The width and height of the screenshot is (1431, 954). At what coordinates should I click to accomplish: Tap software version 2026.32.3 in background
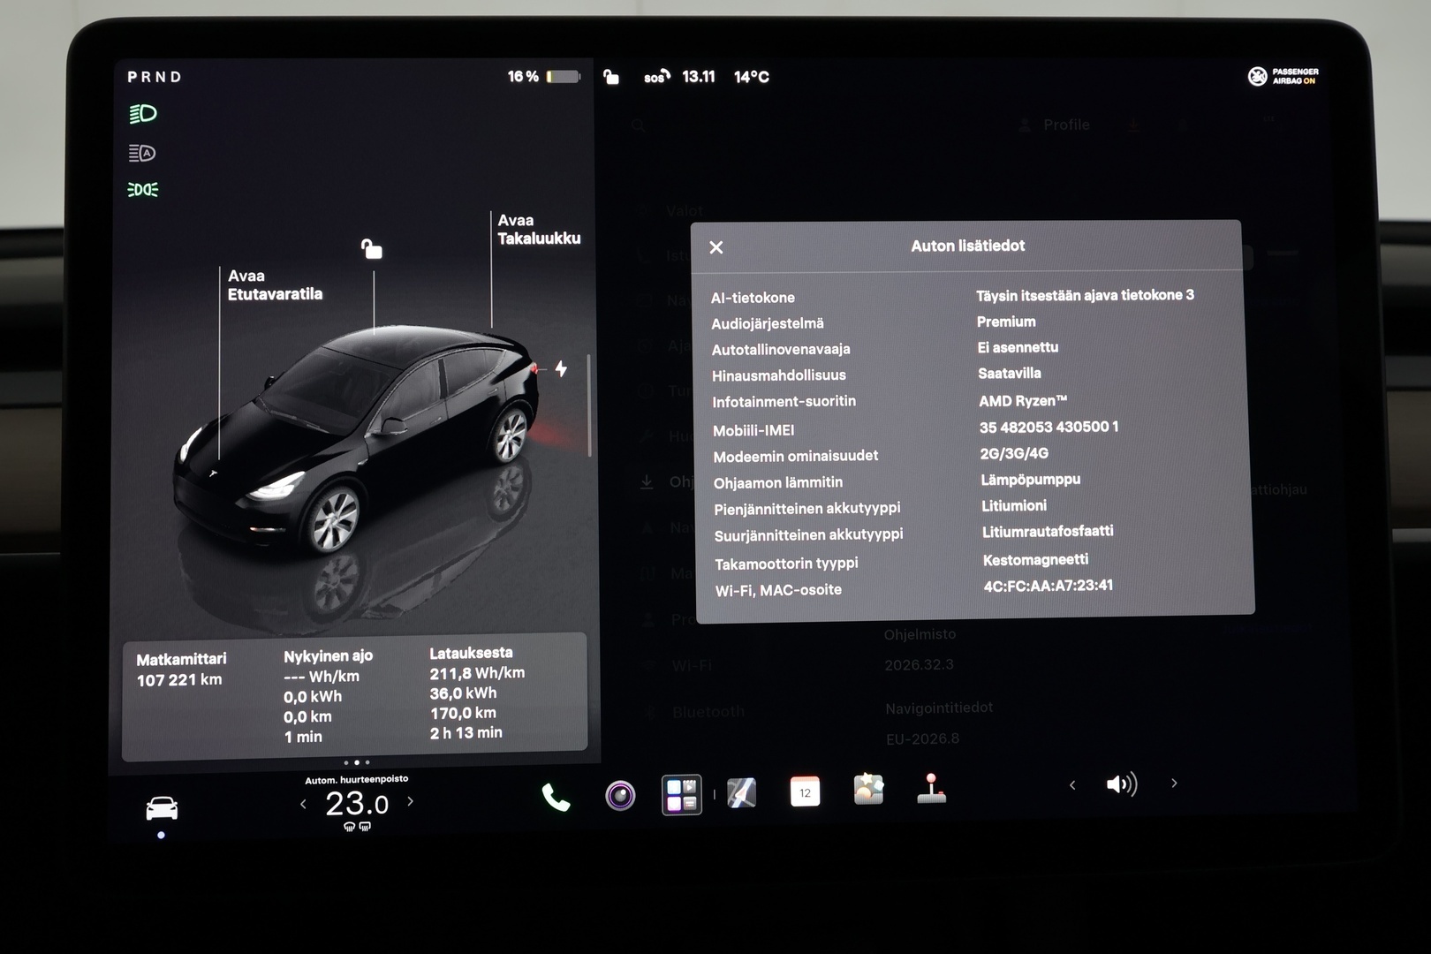(919, 665)
